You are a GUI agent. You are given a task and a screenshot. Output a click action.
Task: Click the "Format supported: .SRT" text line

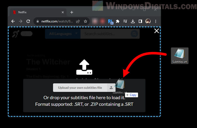click(84, 104)
